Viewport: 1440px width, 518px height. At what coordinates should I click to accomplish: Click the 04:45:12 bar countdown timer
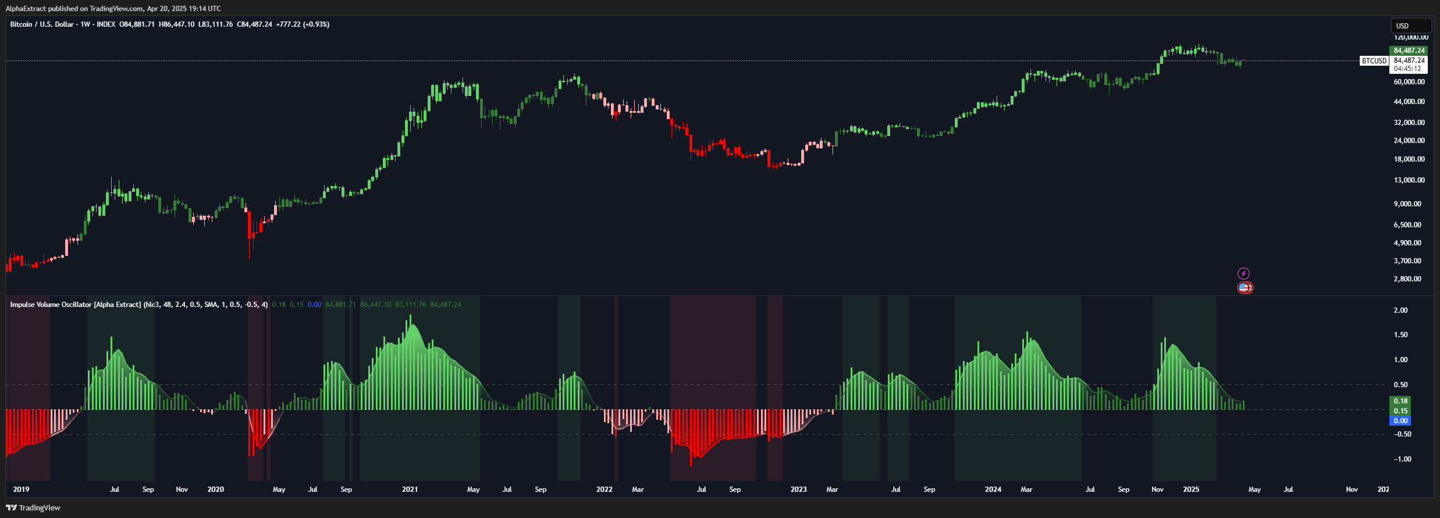coord(1407,69)
